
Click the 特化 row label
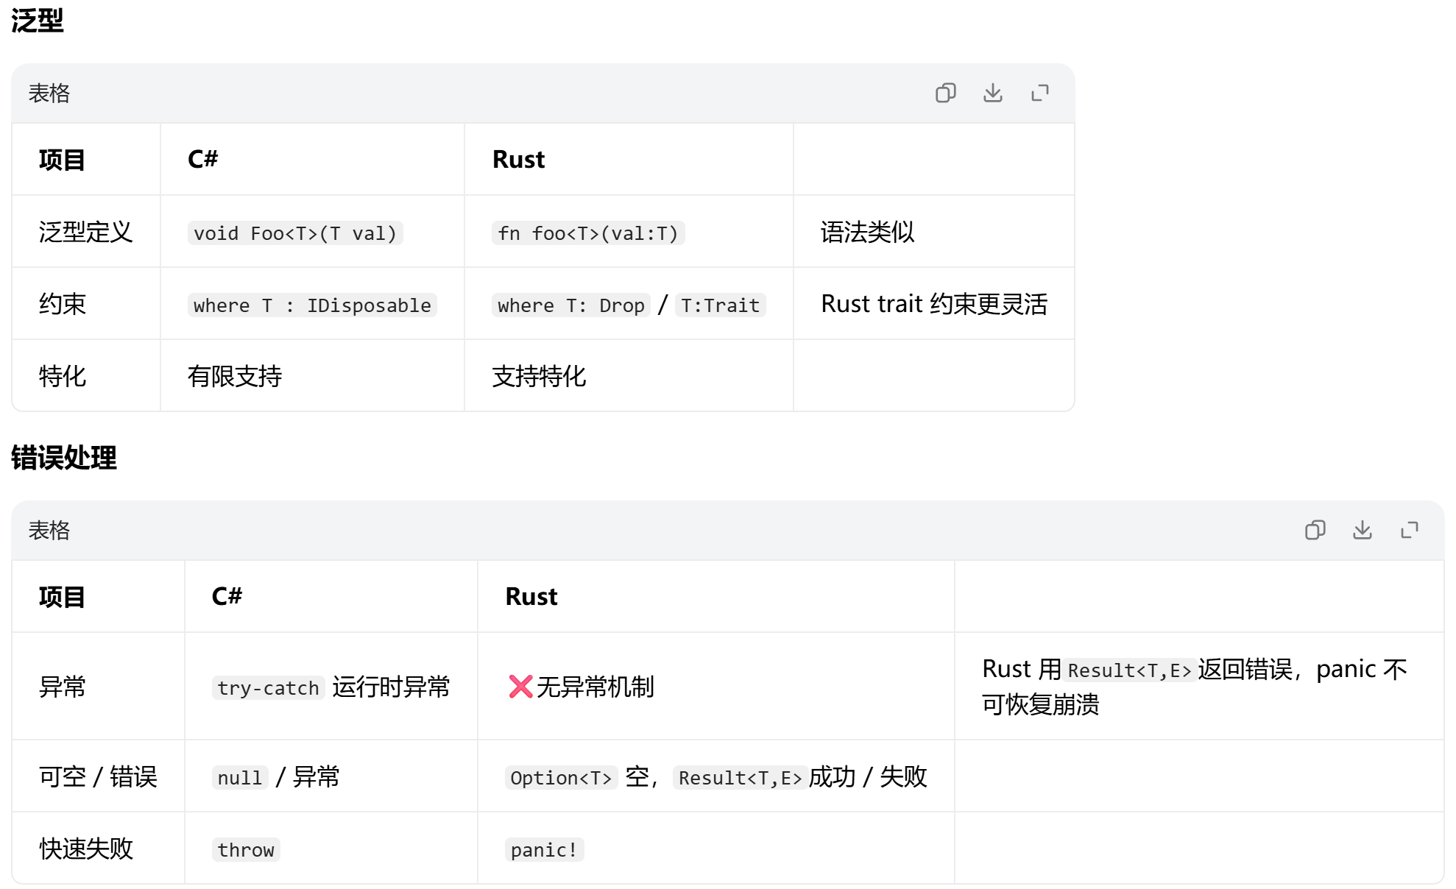tap(63, 376)
